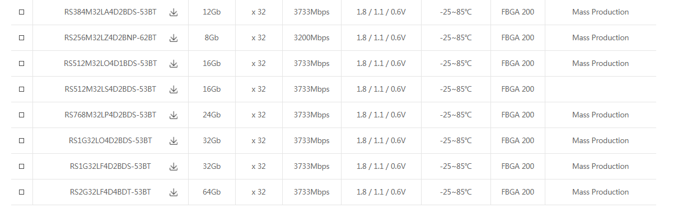Viewport: 673px width, 208px height.
Task: Open part number RS384M32LA4D2BDS-53BT
Action: pyautogui.click(x=110, y=12)
